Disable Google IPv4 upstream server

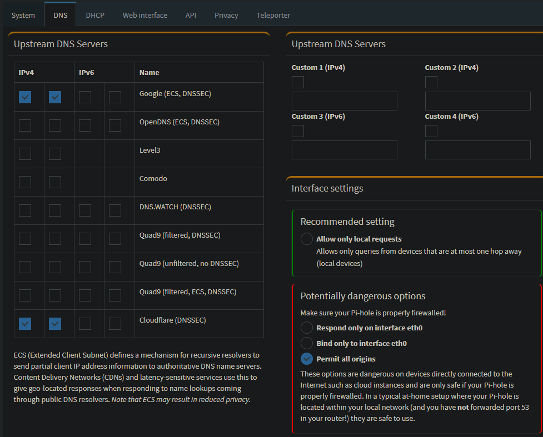24,97
